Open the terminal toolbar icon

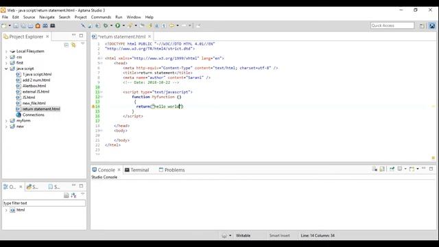pyautogui.click(x=52, y=26)
